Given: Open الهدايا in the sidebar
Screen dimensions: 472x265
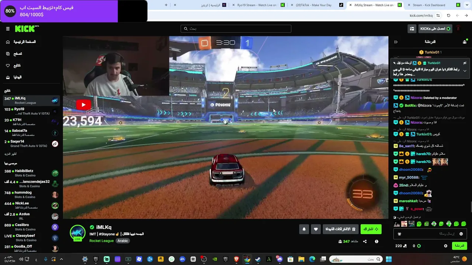Looking at the screenshot, I should [x=14, y=77].
